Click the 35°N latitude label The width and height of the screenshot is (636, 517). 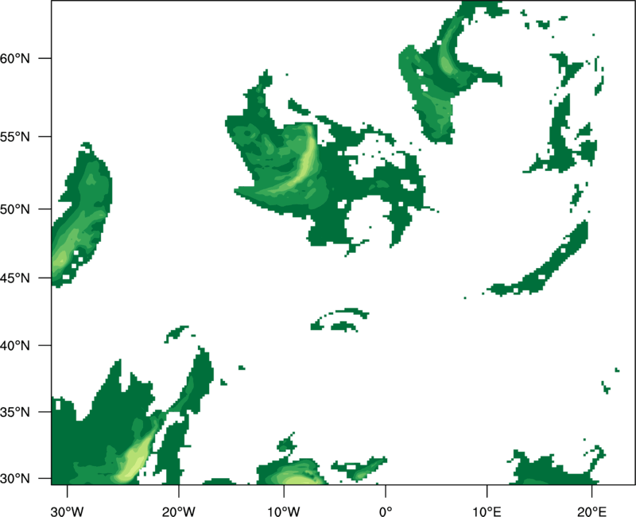[x=15, y=412]
